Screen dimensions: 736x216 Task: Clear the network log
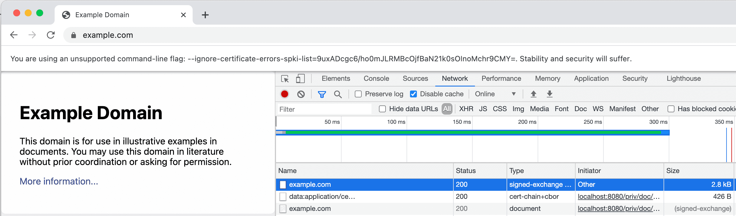click(x=301, y=94)
